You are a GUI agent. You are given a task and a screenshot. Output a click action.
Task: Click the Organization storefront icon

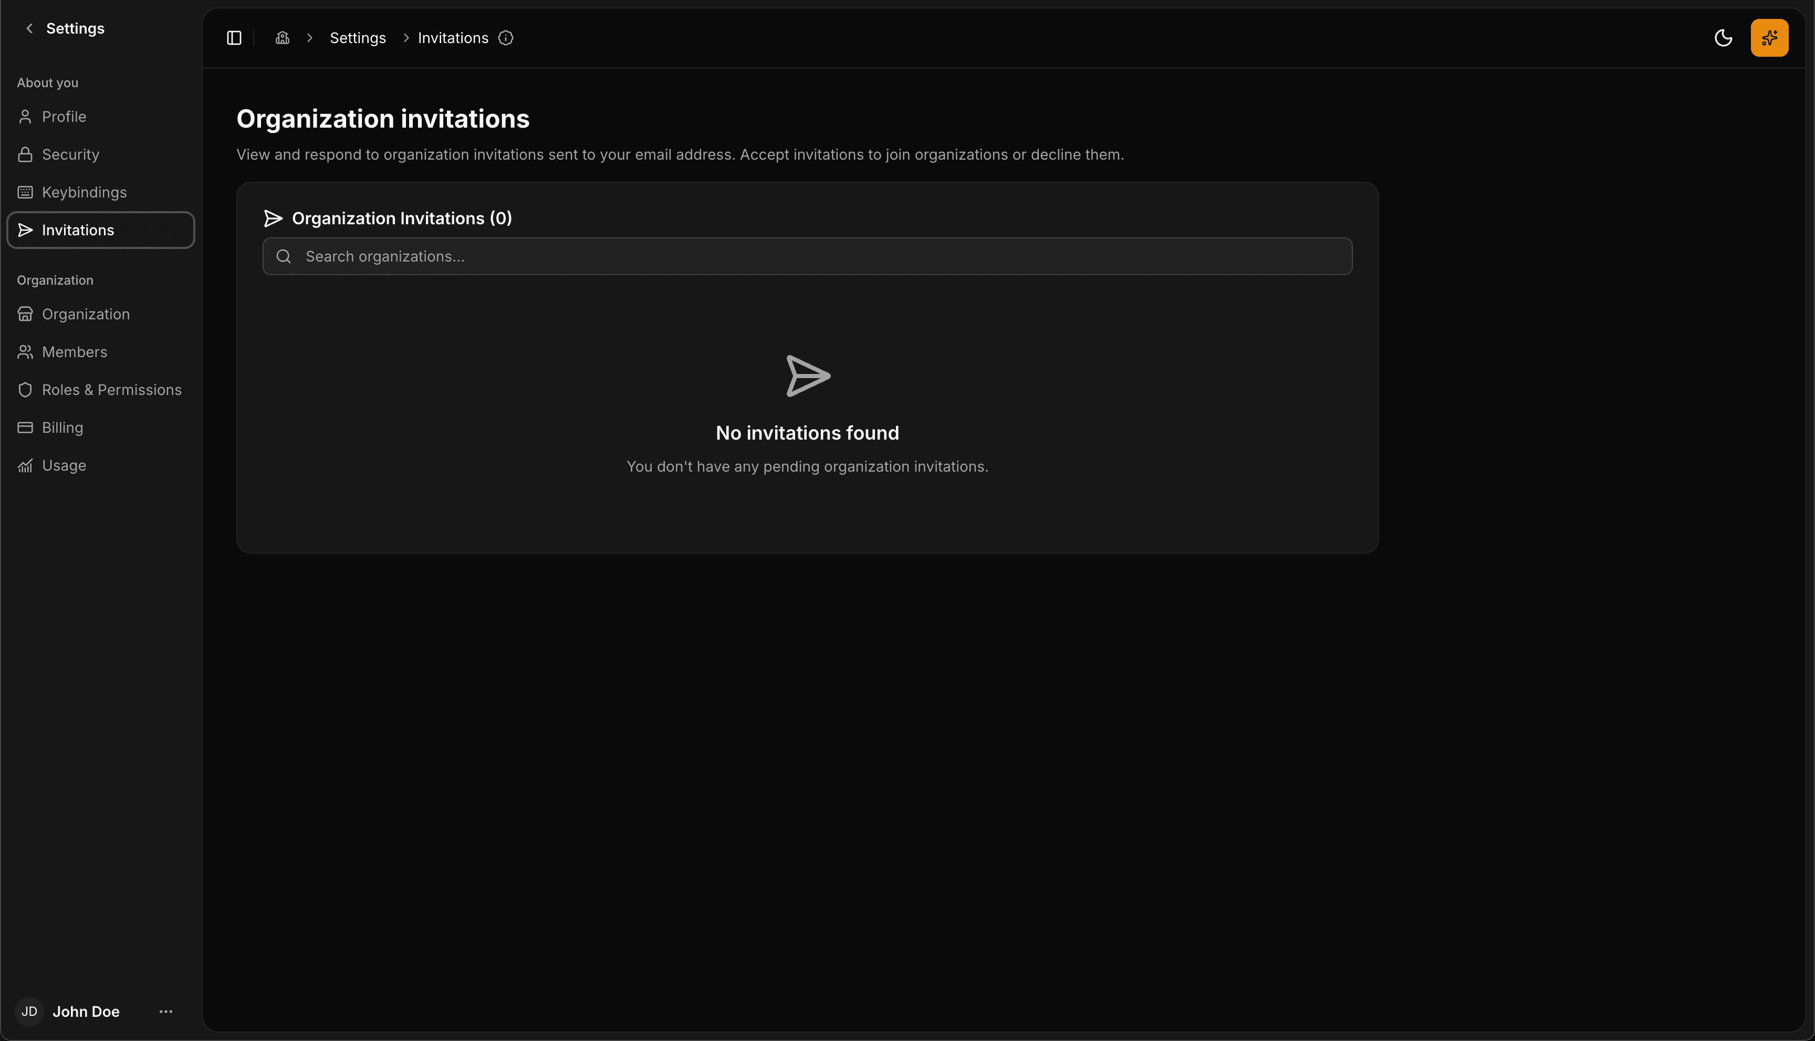coord(25,314)
